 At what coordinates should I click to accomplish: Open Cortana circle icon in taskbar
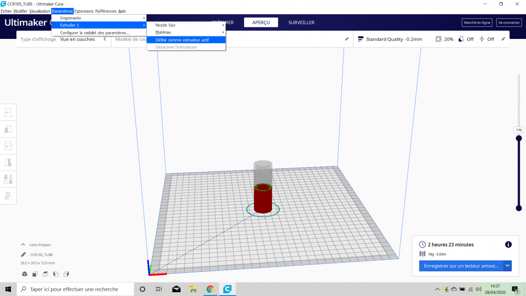coord(142,289)
